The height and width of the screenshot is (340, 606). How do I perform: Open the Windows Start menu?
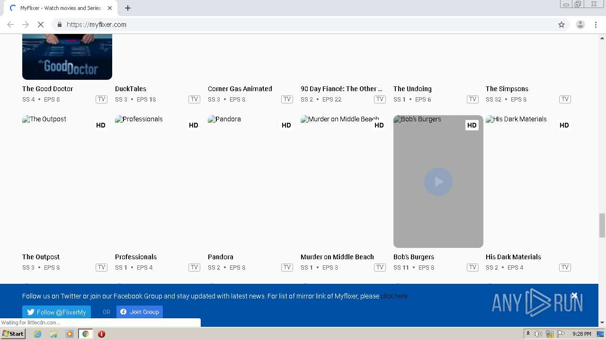coord(13,334)
